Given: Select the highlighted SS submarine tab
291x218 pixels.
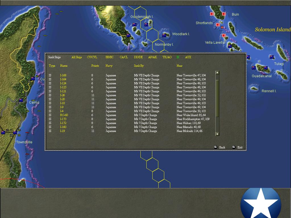Looking at the screenshot, I should coord(178,57).
